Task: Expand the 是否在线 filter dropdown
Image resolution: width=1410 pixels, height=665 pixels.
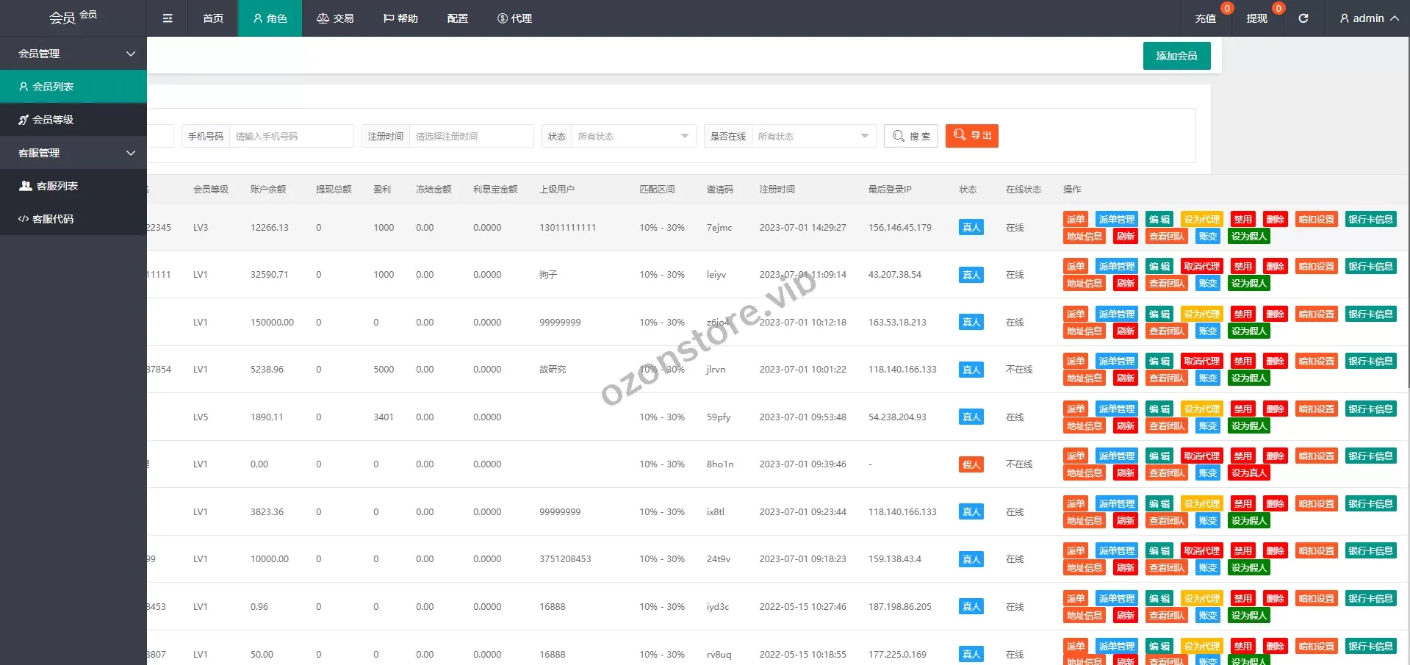Action: click(813, 137)
